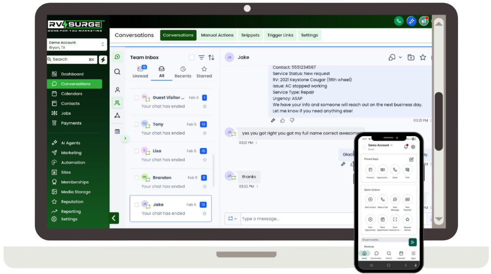This screenshot has width=491, height=274.
Task: Check the Tony conversation checkbox
Action: (136, 124)
